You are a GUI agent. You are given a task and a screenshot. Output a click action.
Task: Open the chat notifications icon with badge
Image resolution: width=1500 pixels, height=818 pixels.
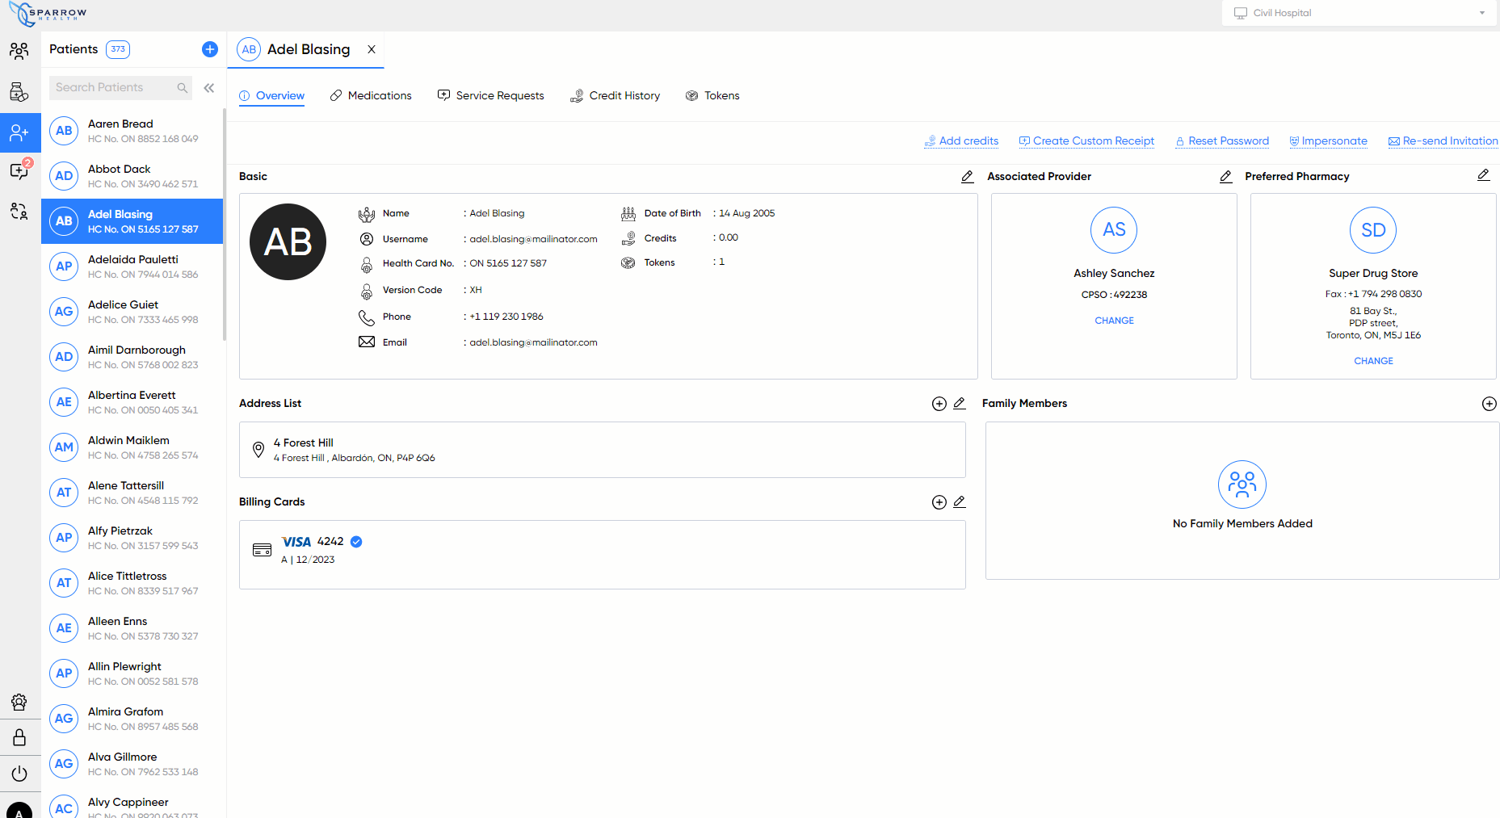click(x=19, y=170)
